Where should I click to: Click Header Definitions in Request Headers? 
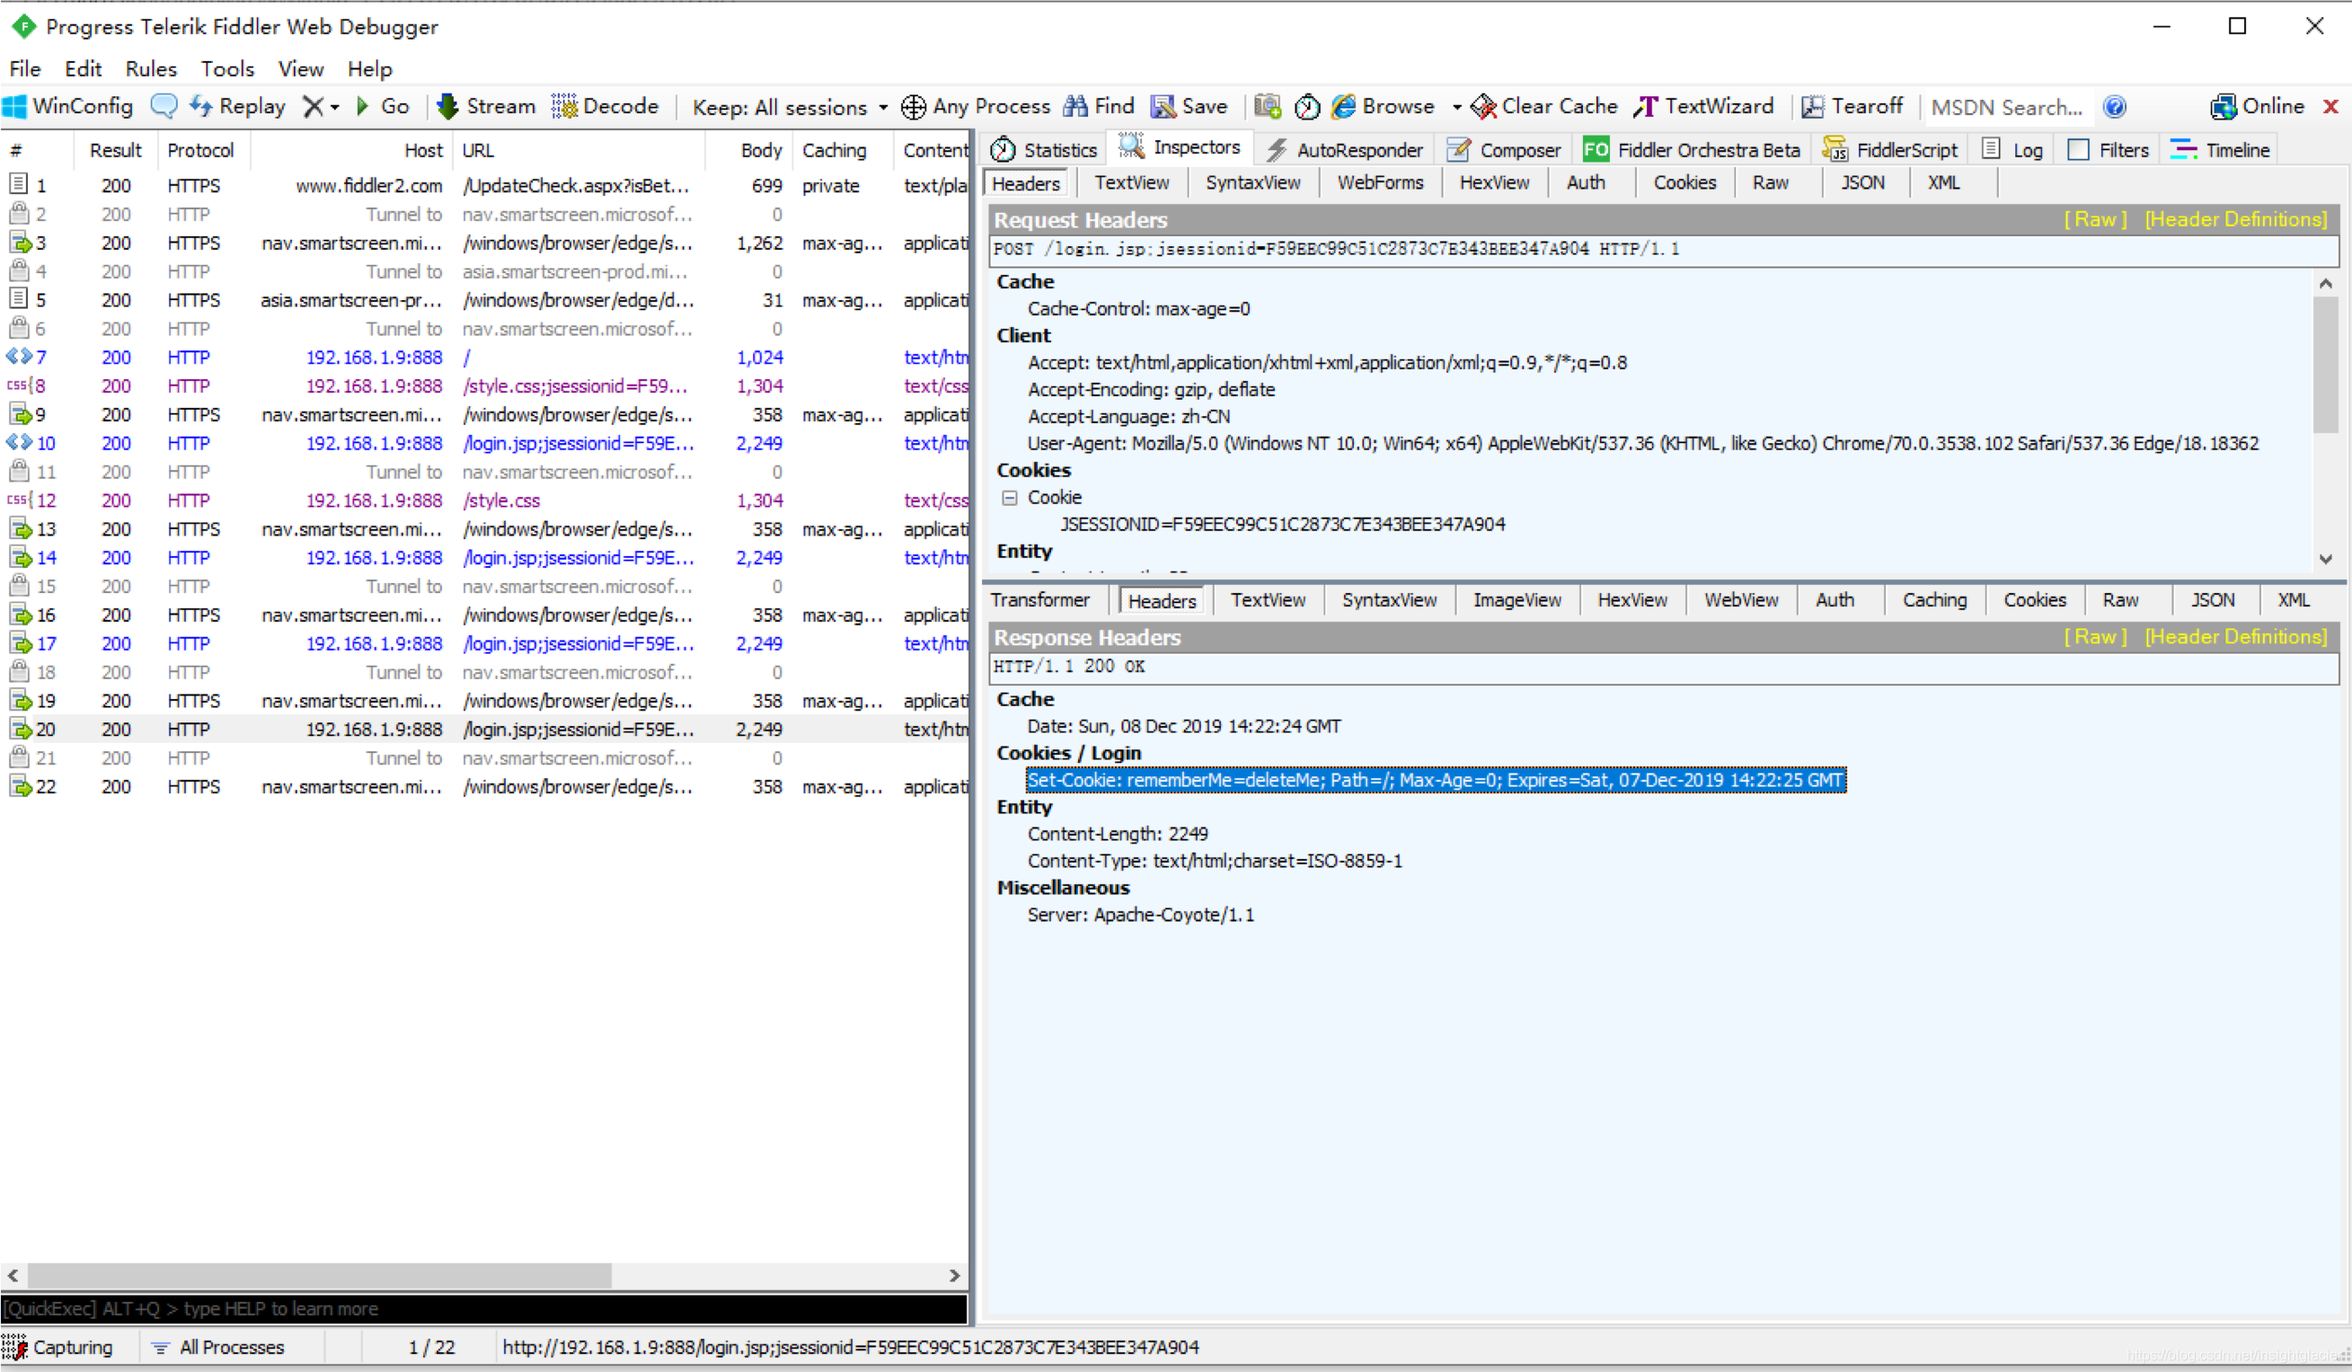tap(2235, 219)
